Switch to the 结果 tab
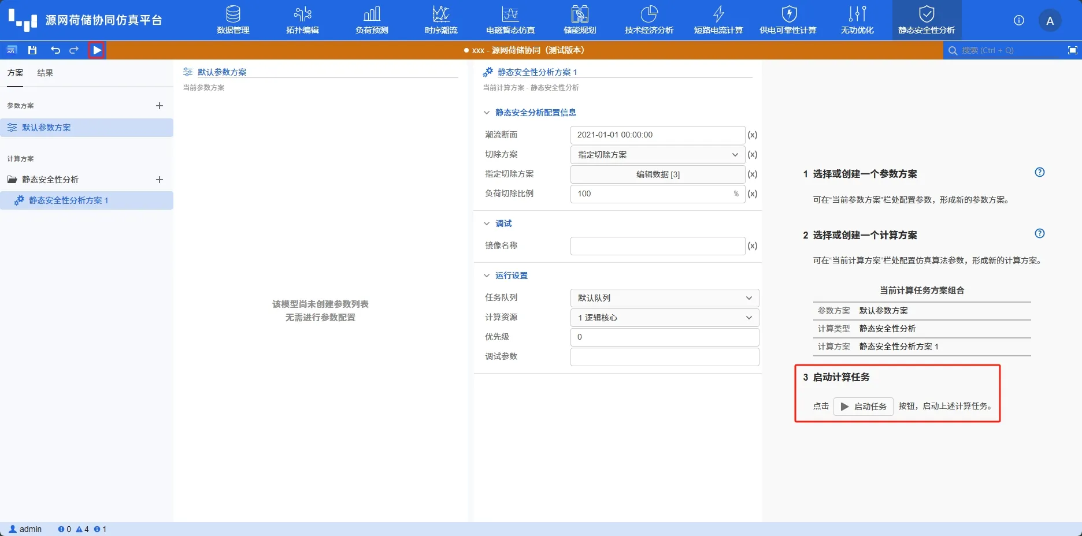This screenshot has height=536, width=1082. tap(45, 73)
